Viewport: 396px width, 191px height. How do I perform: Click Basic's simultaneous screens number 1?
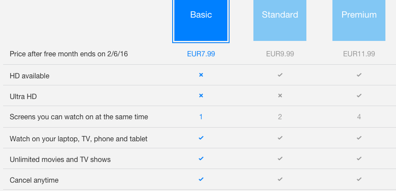coord(201,117)
